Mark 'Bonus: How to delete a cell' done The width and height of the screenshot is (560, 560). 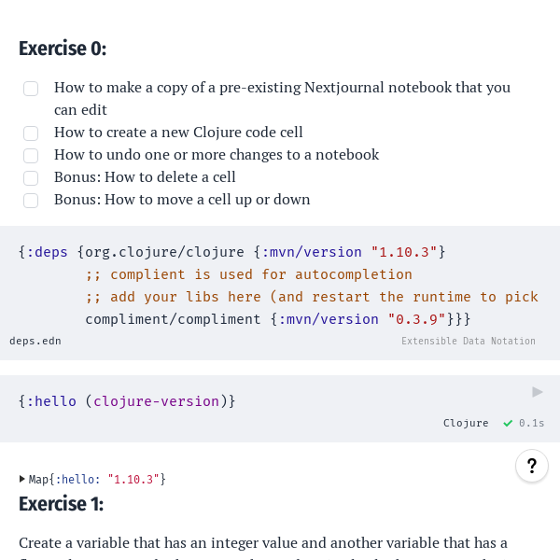tap(31, 178)
